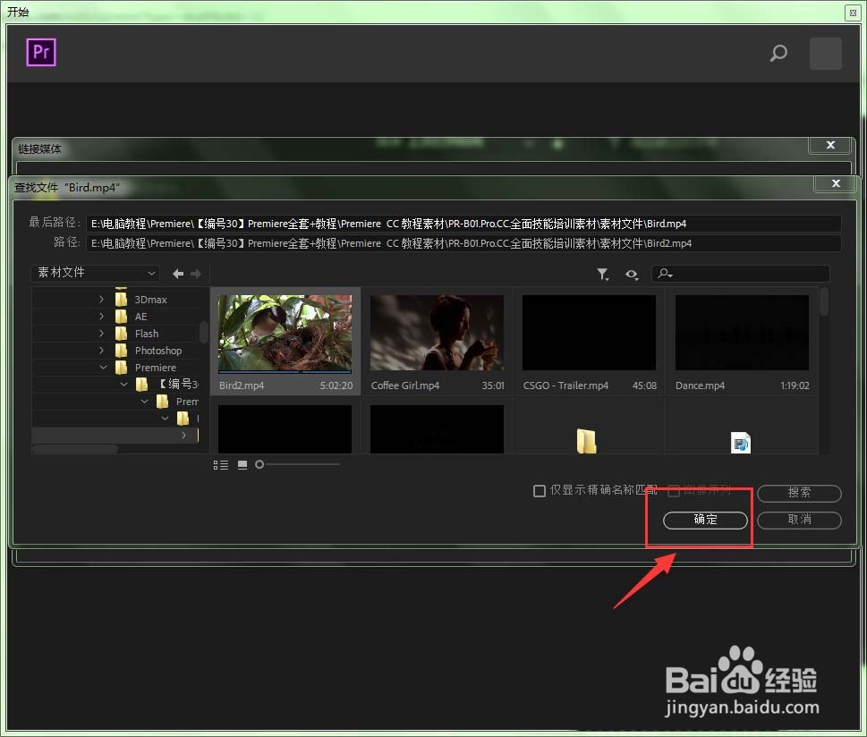
Task: Open the 素材文件 folder dropdown
Action: click(95, 273)
